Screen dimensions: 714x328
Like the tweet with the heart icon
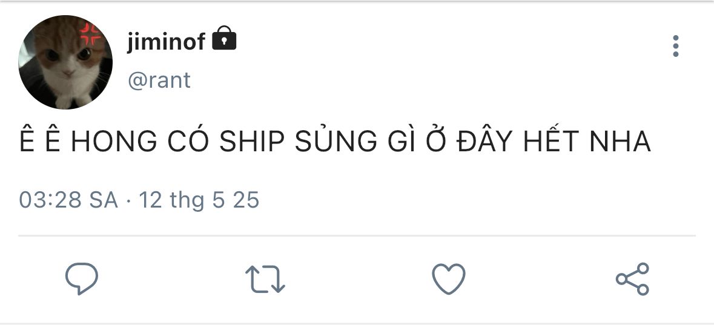[448, 279]
